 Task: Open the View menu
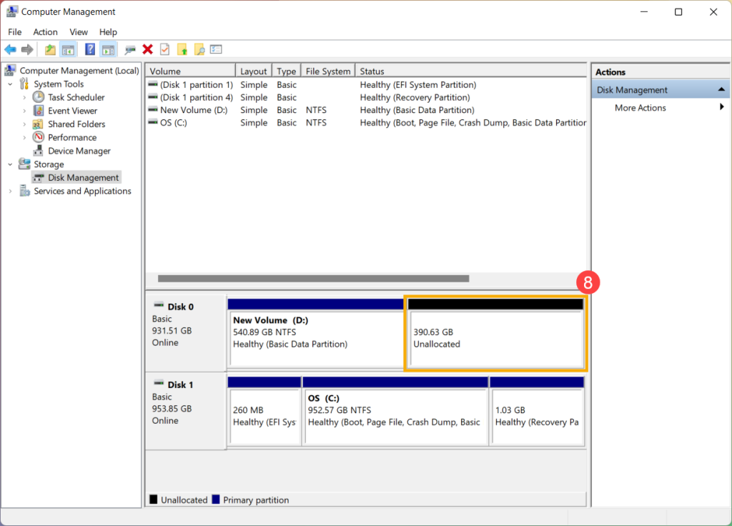point(79,32)
